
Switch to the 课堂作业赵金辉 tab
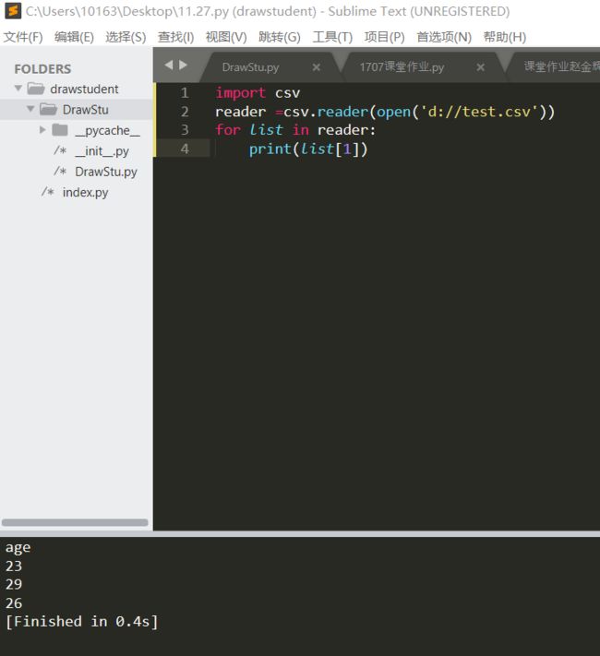coord(561,66)
